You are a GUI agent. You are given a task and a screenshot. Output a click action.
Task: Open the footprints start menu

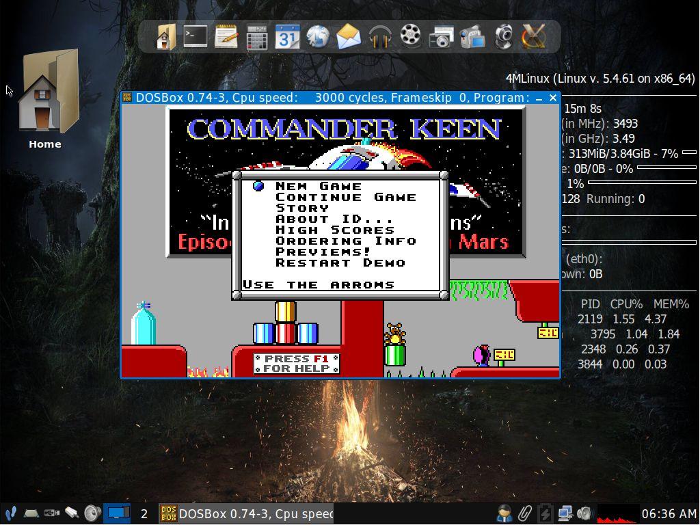click(x=10, y=513)
